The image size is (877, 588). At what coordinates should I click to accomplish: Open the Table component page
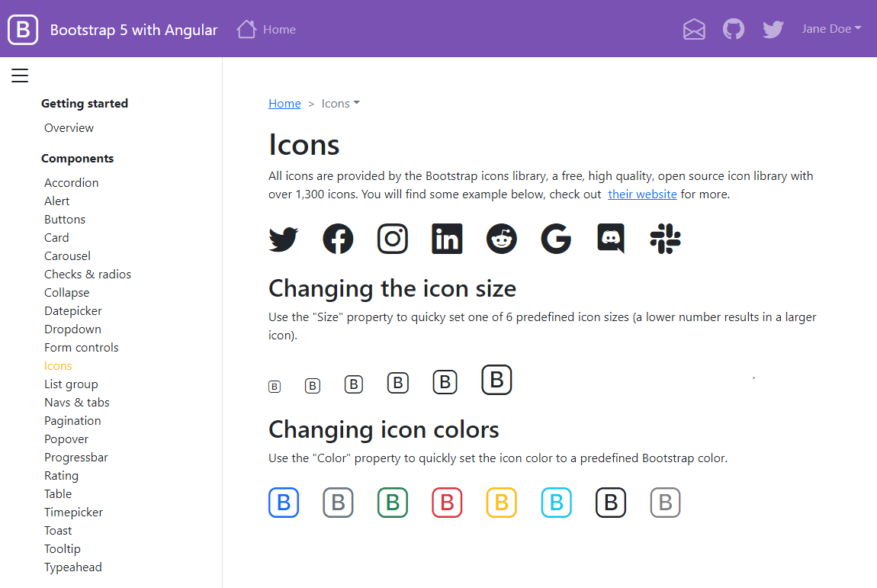click(x=58, y=494)
